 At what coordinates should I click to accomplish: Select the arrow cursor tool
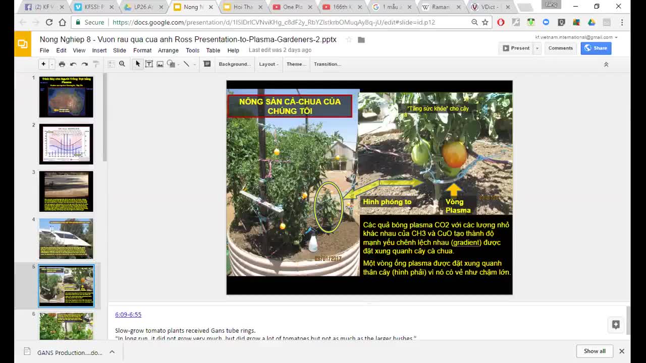(x=138, y=64)
